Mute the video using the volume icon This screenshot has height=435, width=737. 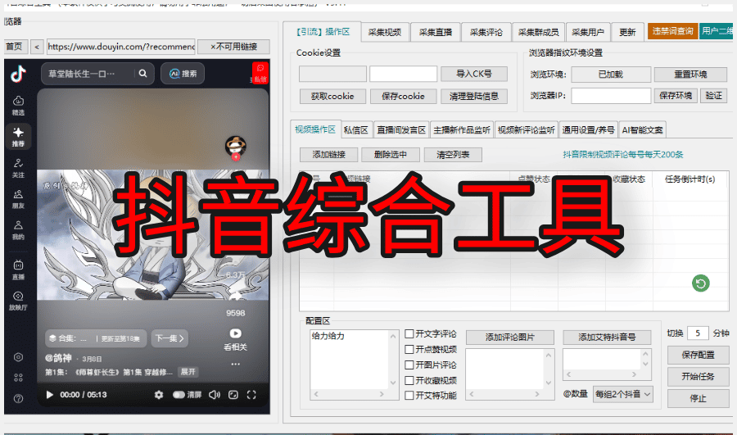214,395
